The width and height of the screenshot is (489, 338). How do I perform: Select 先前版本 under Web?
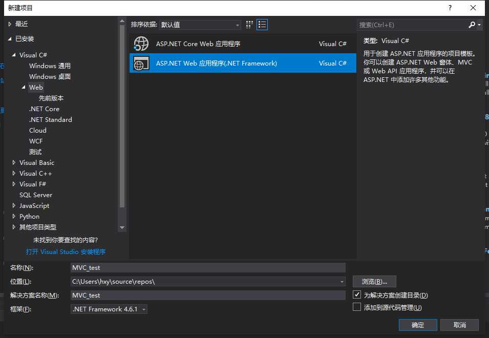tap(51, 98)
